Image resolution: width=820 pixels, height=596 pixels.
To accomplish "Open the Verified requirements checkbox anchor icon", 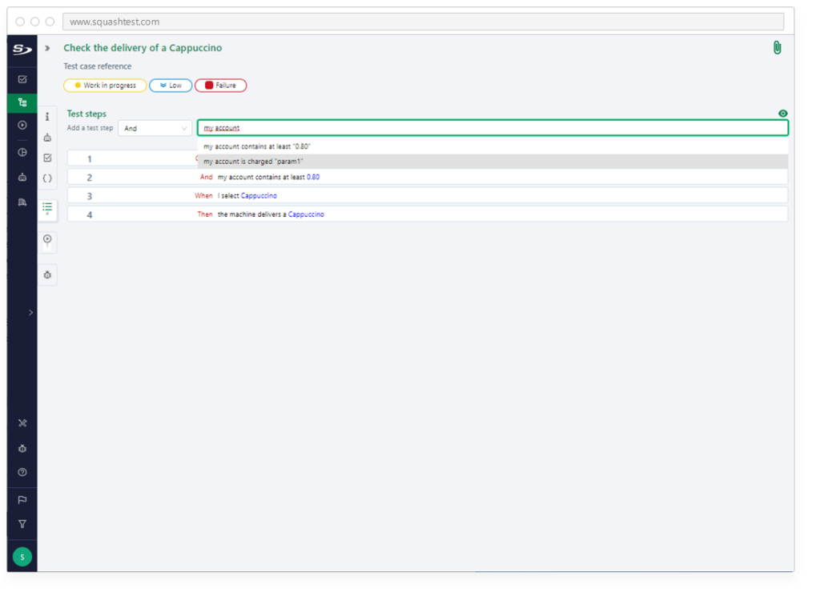I will pos(47,158).
